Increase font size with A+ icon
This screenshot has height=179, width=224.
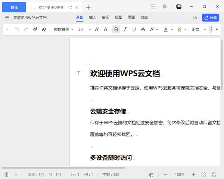pos(97,29)
